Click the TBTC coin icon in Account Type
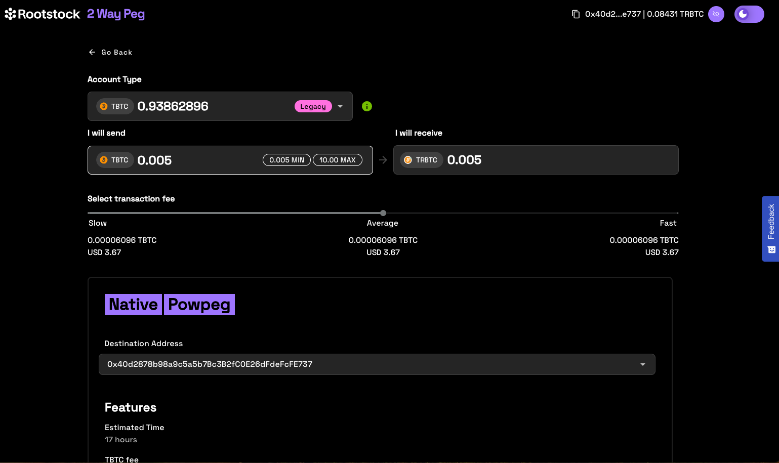 104,106
